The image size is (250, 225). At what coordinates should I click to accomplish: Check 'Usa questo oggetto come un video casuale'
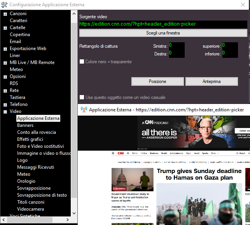pyautogui.click(x=82, y=97)
